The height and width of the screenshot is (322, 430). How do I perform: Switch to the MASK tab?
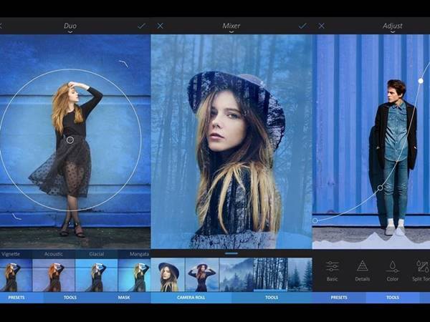click(x=124, y=297)
